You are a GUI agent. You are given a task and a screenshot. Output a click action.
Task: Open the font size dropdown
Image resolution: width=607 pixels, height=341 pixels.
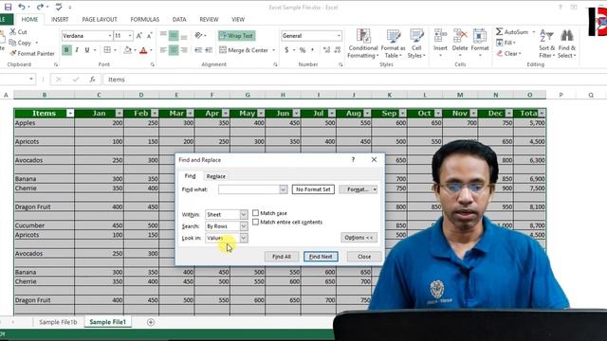130,36
